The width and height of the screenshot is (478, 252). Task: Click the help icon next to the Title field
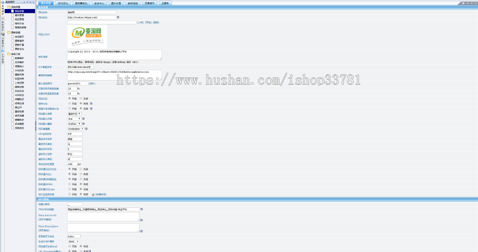tap(141, 209)
